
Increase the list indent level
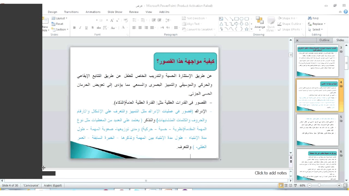pyautogui.click(x=160, y=20)
